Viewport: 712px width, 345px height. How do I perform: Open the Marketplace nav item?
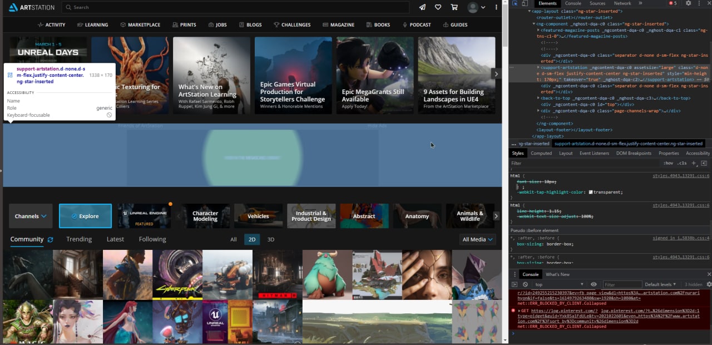click(140, 24)
